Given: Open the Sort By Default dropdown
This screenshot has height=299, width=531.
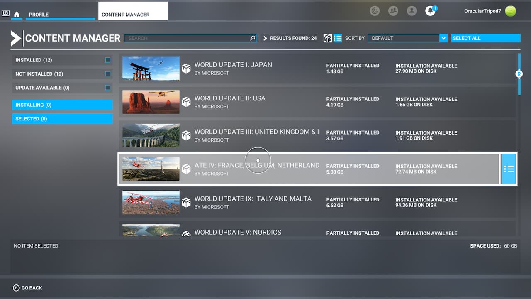Looking at the screenshot, I should point(408,38).
